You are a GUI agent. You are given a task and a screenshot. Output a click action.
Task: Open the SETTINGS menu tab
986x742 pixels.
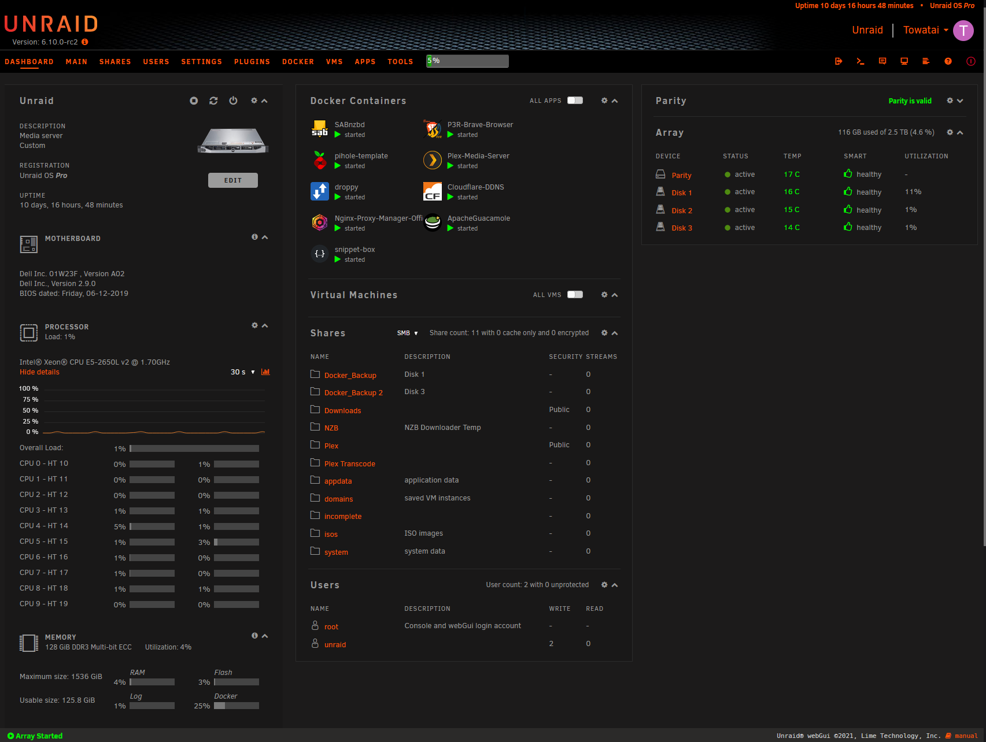tap(202, 62)
